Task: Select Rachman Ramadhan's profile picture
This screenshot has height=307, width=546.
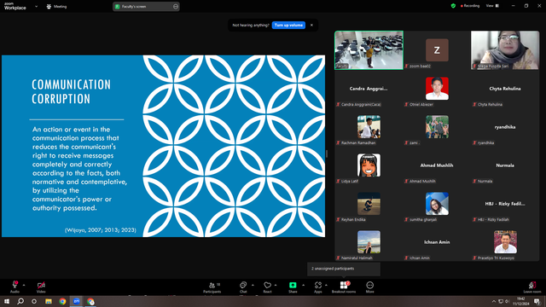Action: tap(369, 127)
